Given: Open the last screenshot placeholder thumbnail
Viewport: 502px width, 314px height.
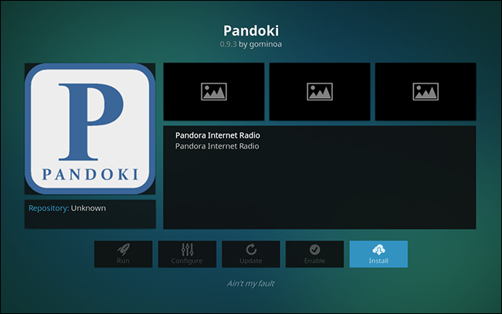Looking at the screenshot, I should (426, 92).
